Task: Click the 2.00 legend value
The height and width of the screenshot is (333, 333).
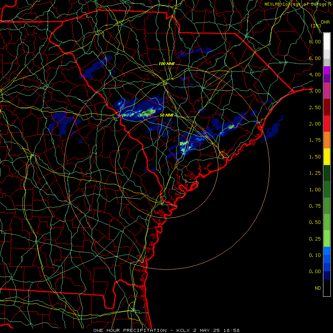Action: (315, 124)
